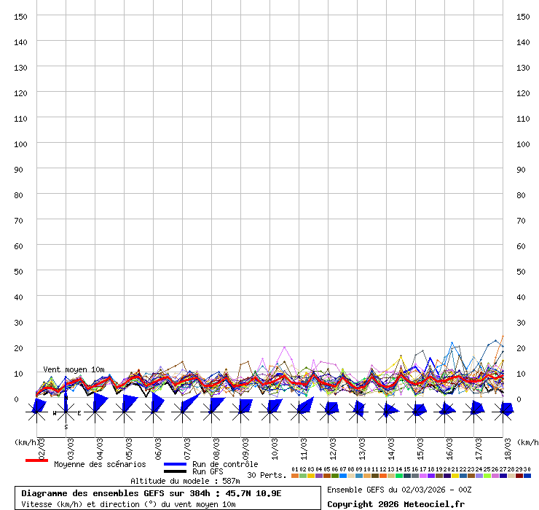The image size is (539, 510).
Task: Click the blue Run de contrôle legend line
Action: click(175, 464)
